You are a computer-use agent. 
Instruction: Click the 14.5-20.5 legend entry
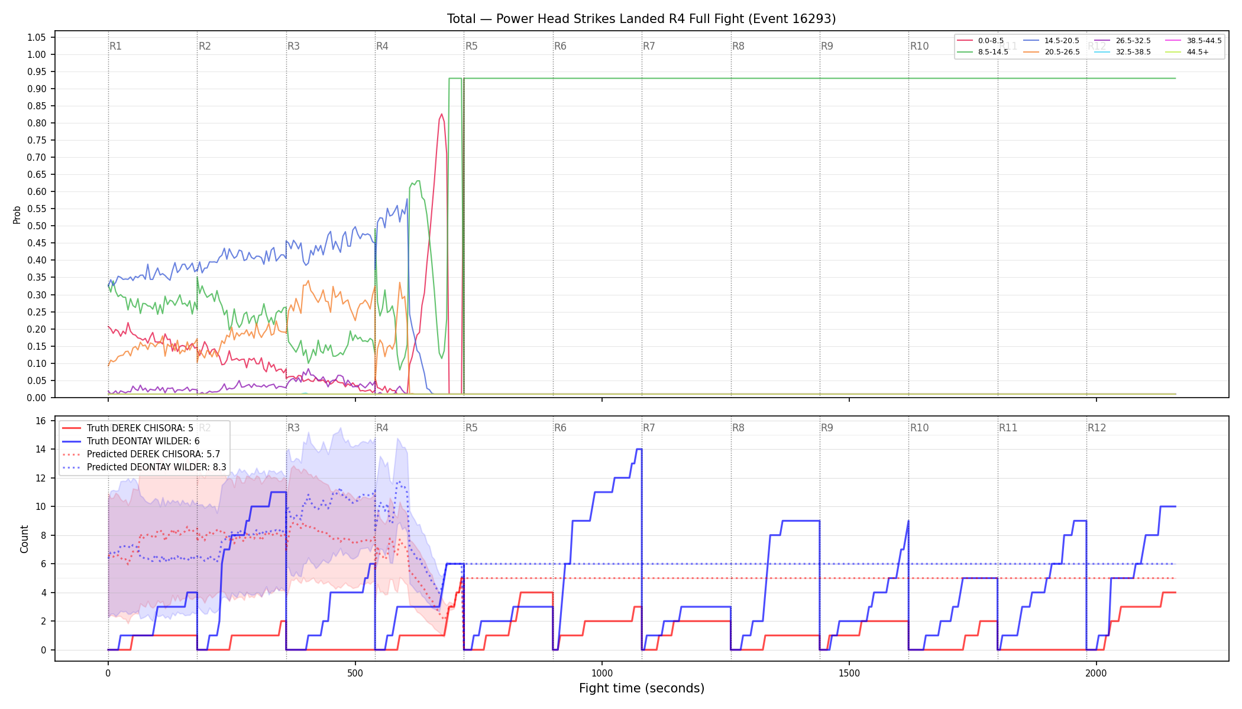[x=1051, y=41]
